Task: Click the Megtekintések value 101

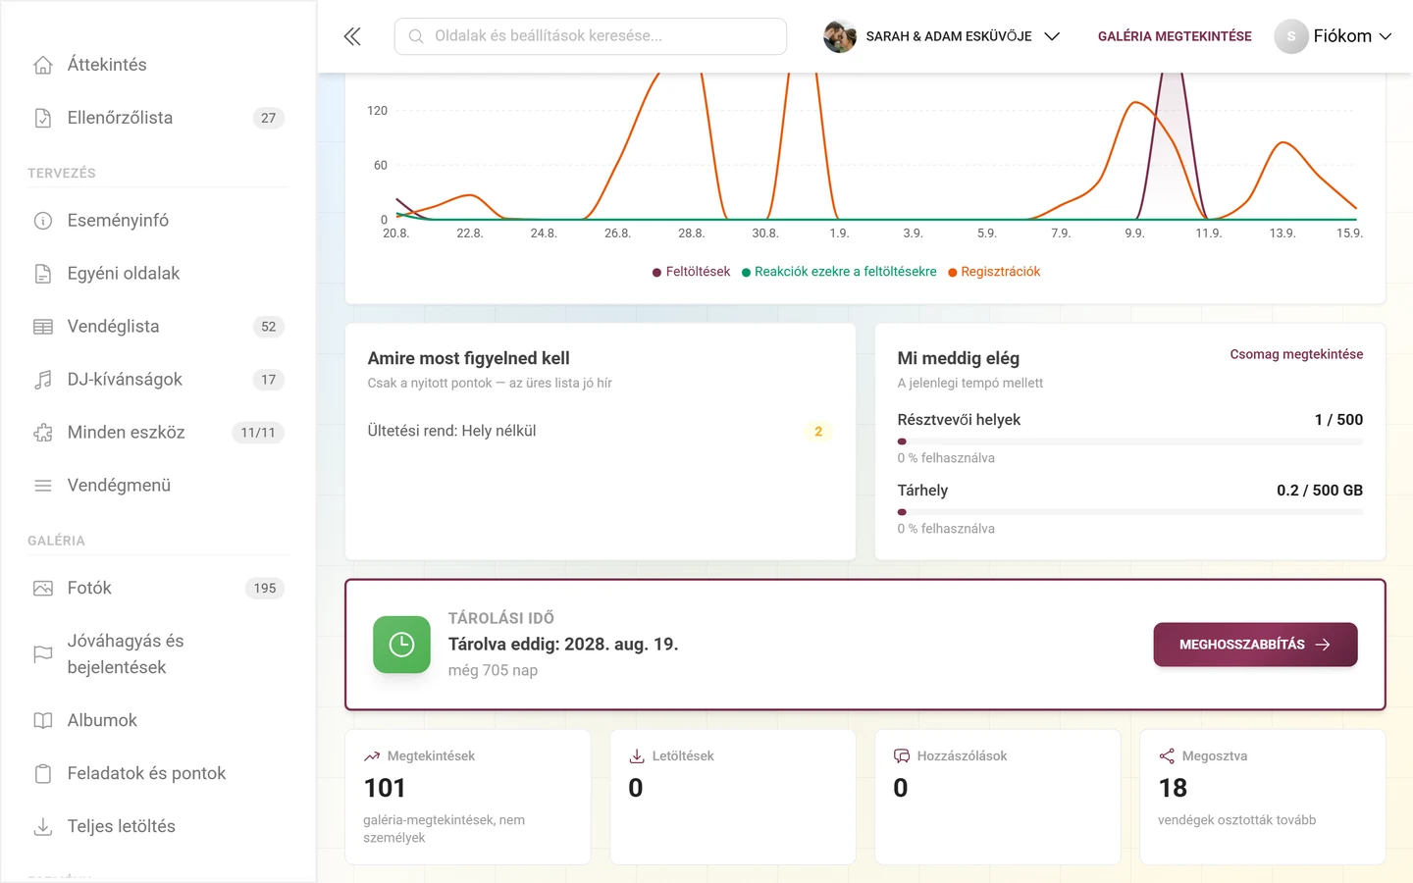Action: [x=385, y=788]
